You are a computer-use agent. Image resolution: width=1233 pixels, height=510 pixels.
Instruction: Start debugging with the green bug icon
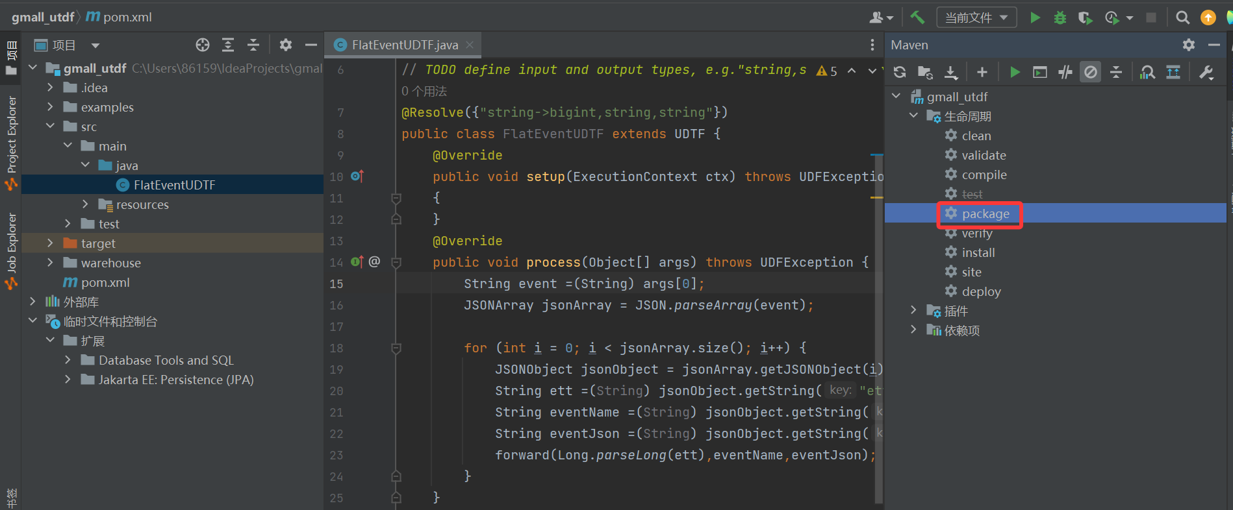(x=1060, y=18)
